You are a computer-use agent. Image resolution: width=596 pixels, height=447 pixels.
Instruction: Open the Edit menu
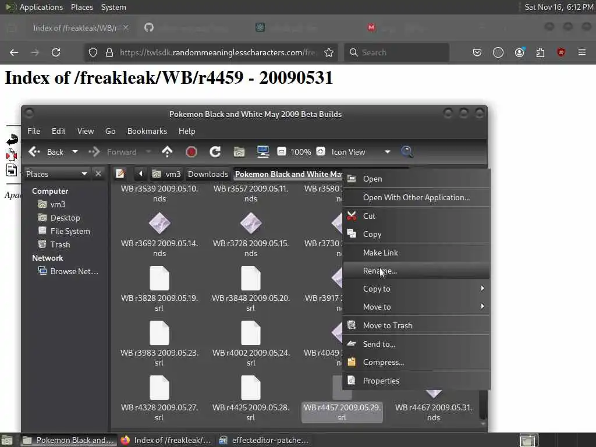tap(59, 131)
